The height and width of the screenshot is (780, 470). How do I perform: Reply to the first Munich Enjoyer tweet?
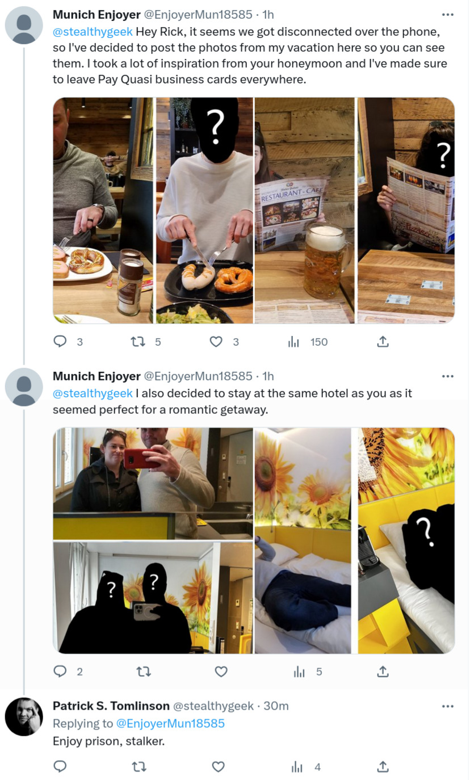pos(60,341)
